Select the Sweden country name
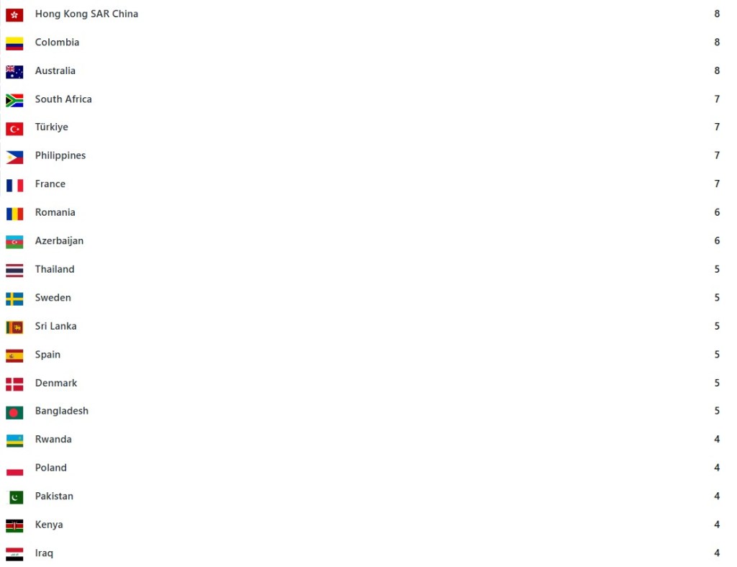The width and height of the screenshot is (737, 567). (x=53, y=297)
